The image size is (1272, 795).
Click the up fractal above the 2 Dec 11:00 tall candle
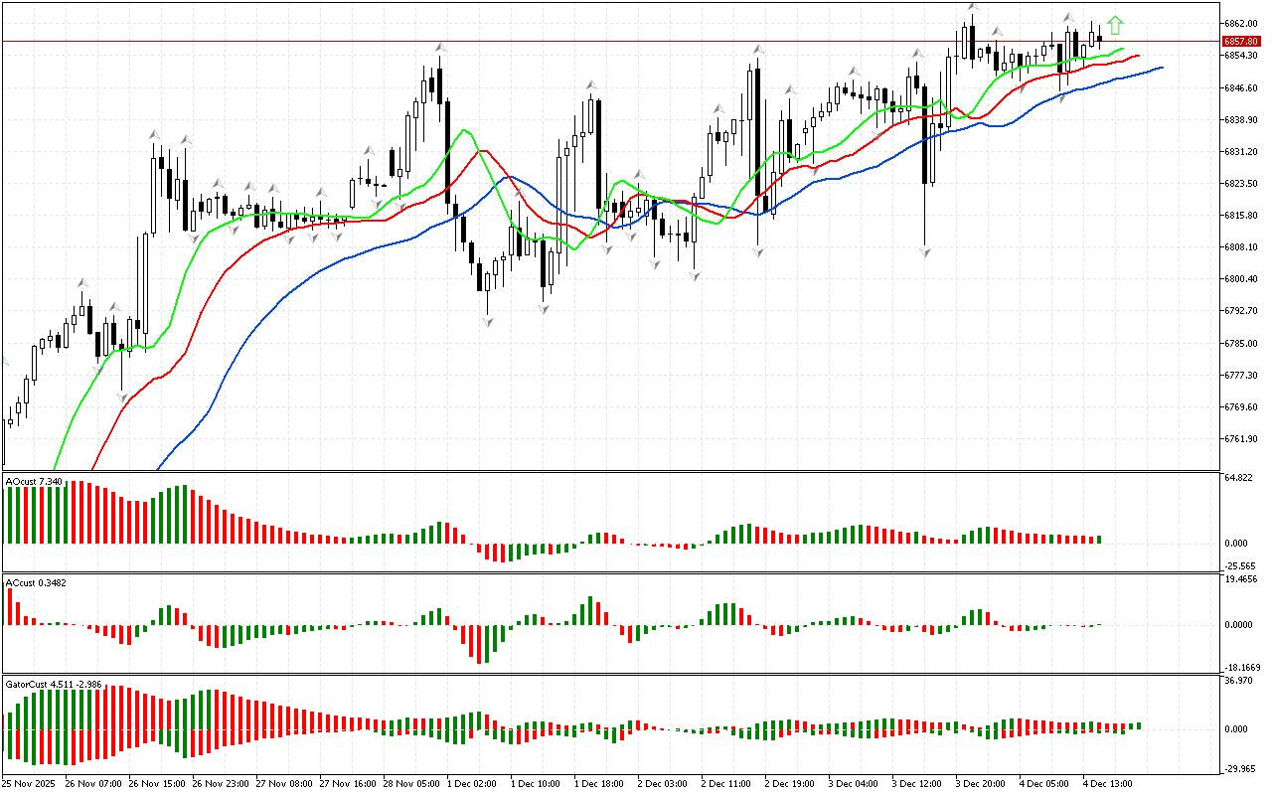[758, 49]
